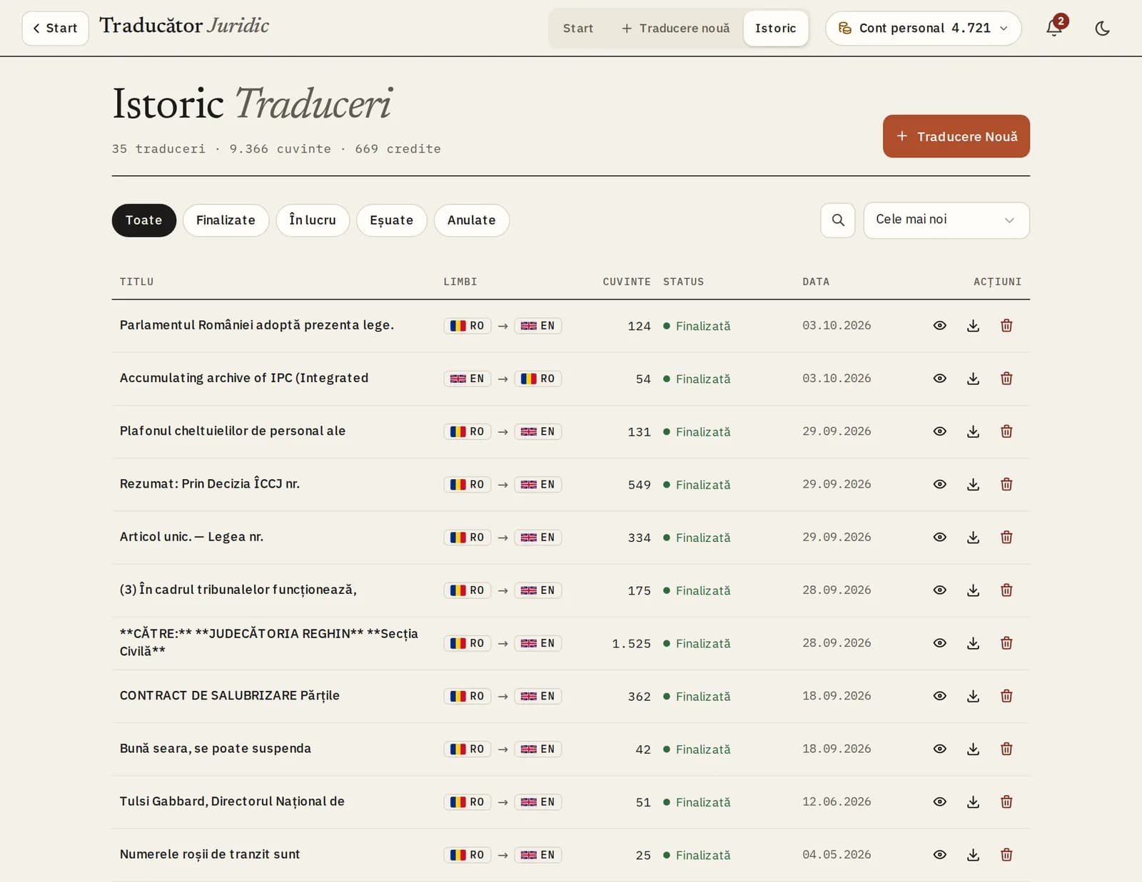
Task: Open the Cele mai noi sort dropdown
Action: (946, 220)
